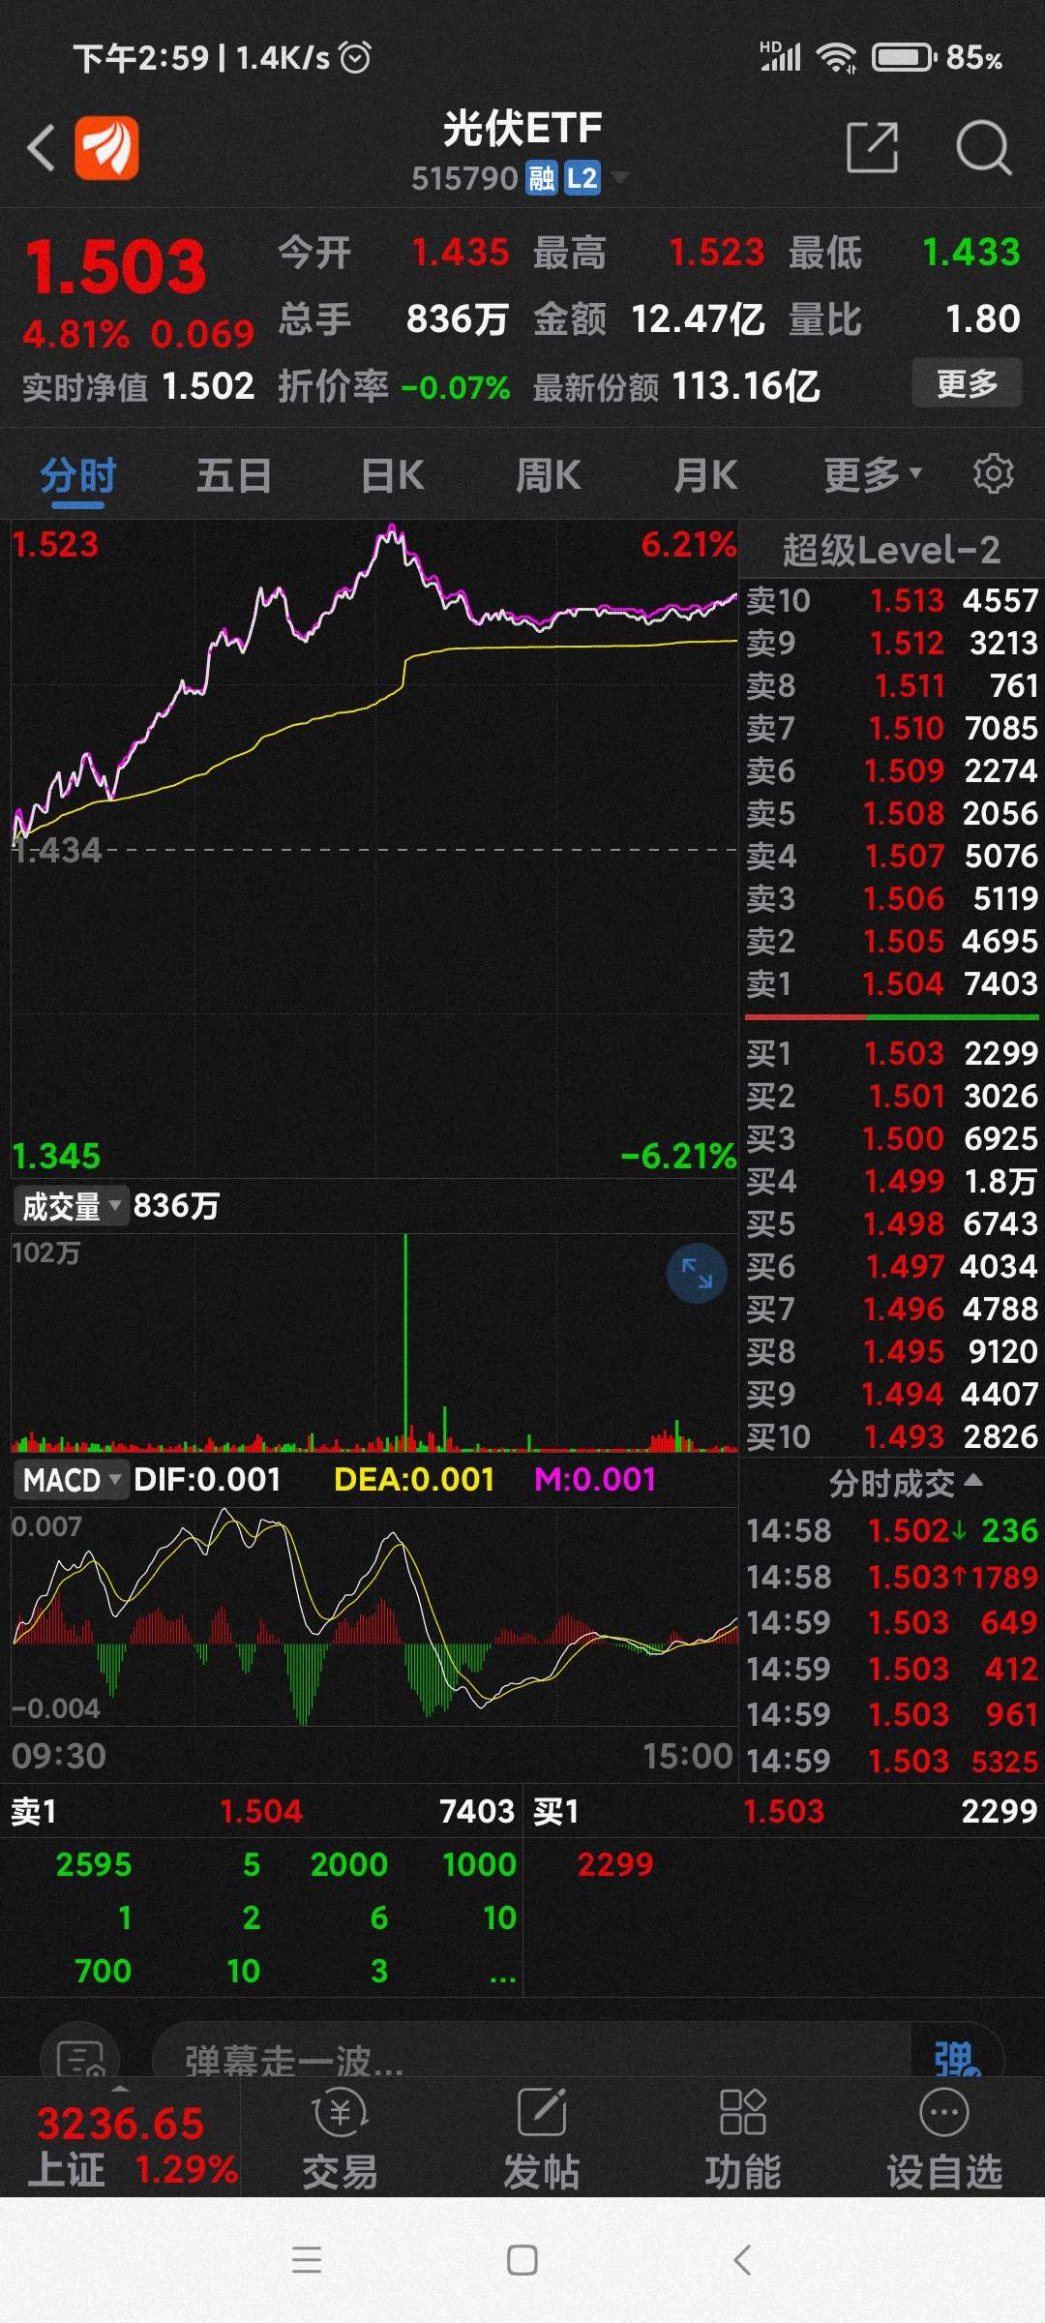Screen dimensions: 1045x2323
Task: Open the 成交量 indicator dropdown
Action: click(72, 1206)
